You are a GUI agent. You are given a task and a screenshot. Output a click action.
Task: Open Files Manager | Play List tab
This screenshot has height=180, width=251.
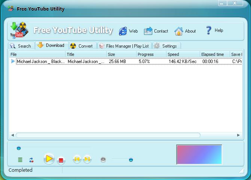pos(125,46)
